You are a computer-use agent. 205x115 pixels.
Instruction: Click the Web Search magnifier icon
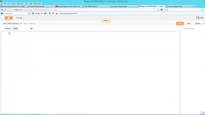[29, 13]
